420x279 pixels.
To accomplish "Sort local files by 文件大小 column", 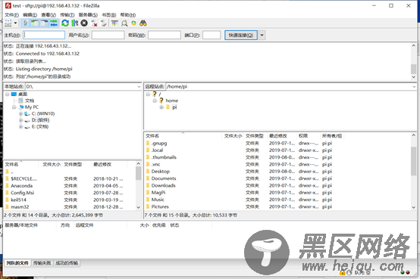I will pyautogui.click(x=52, y=164).
